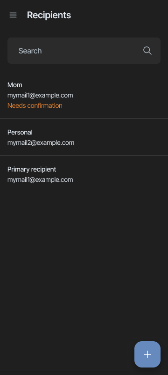Click the divider between Personal and Primary recipient

(x=84, y=156)
